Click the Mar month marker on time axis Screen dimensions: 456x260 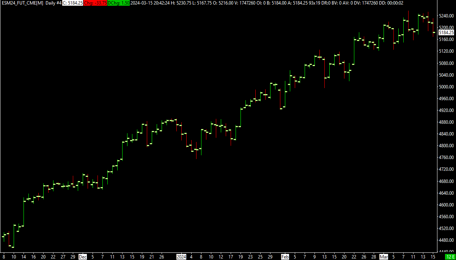[x=384, y=257]
